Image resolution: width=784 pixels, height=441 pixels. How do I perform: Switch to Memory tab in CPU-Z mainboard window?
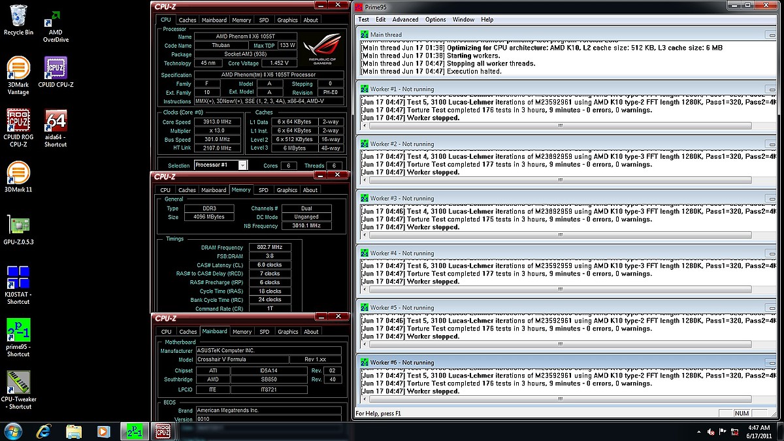242,332
